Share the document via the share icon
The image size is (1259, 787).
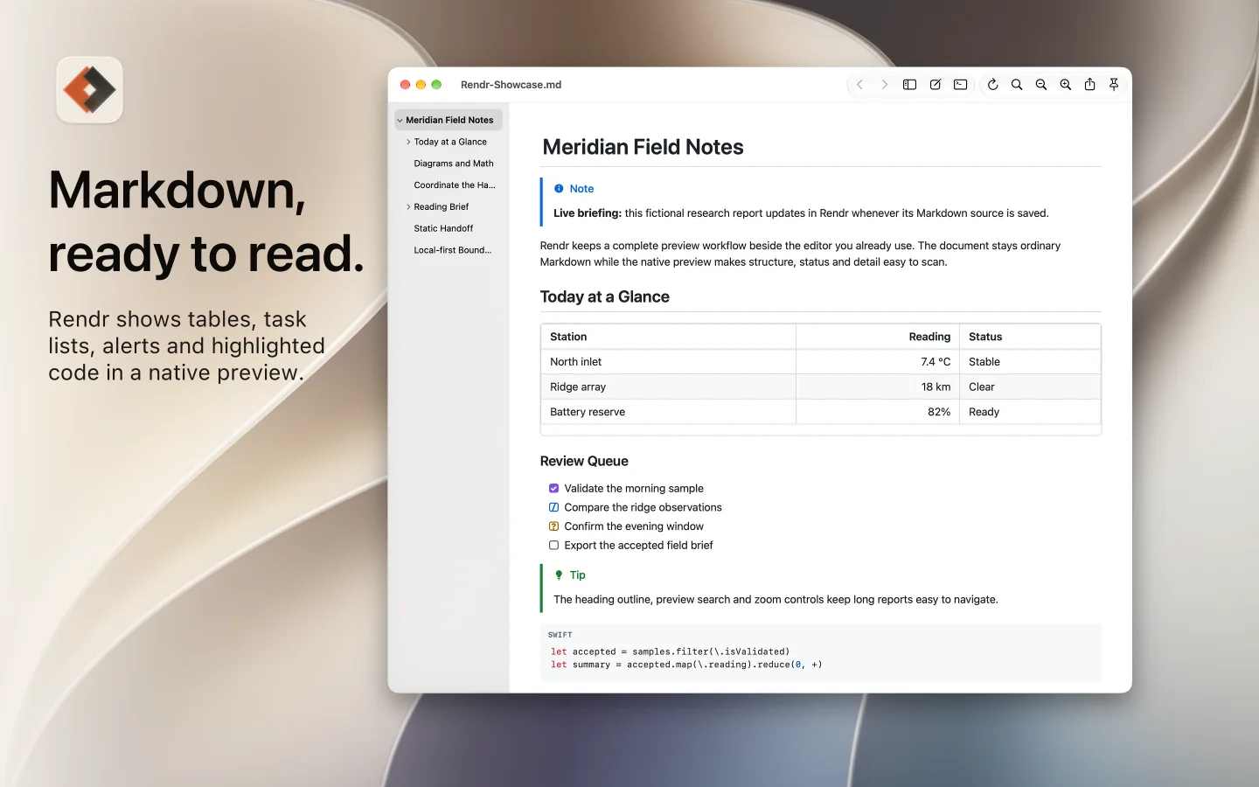click(1089, 85)
